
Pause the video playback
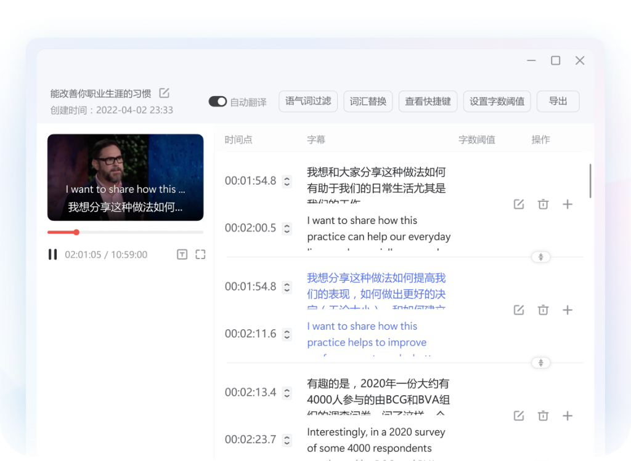pos(52,254)
